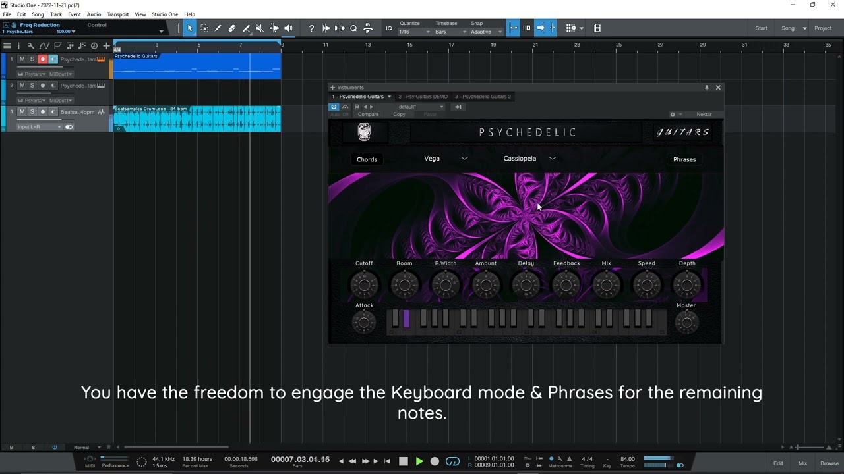Click the Chords mode button

367,159
